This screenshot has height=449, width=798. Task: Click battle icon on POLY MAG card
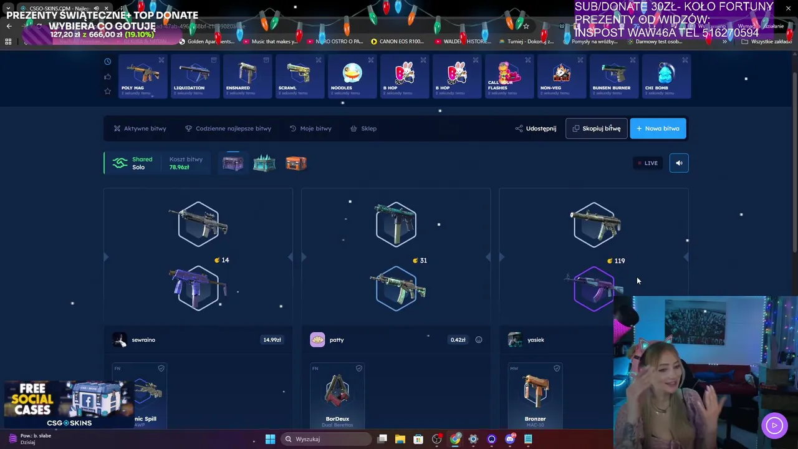point(161,60)
